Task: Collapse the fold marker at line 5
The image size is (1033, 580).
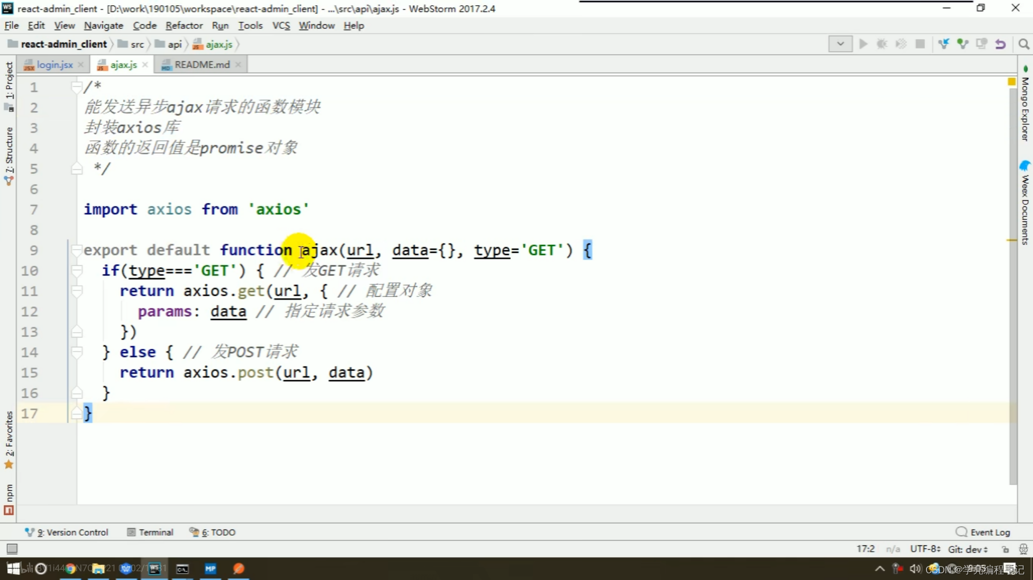Action: click(76, 168)
